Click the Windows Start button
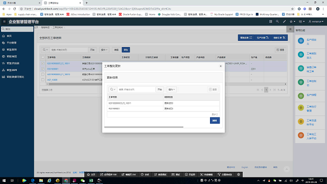This screenshot has width=327, height=184. (4, 180)
